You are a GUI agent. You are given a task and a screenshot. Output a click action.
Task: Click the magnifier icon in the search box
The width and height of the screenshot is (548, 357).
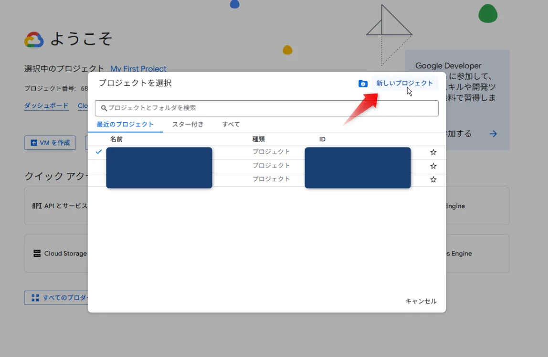coord(104,108)
